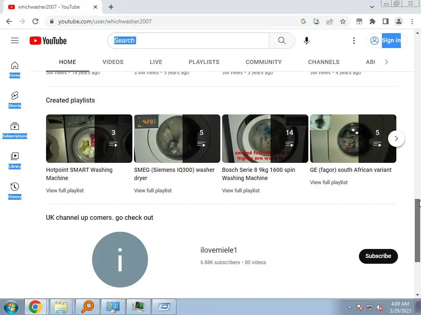Open ilovemiele1 channel name
The image size is (421, 315).
[219, 250]
